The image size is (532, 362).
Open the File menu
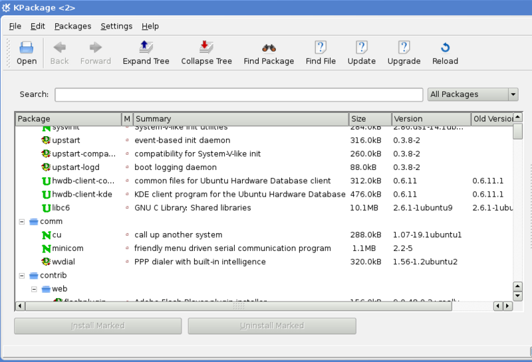click(15, 26)
